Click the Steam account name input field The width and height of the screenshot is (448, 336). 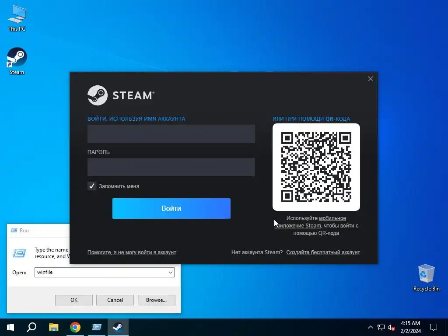pyautogui.click(x=171, y=134)
